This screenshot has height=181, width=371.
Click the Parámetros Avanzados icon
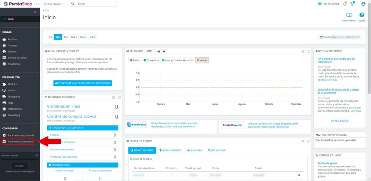pos(4,142)
